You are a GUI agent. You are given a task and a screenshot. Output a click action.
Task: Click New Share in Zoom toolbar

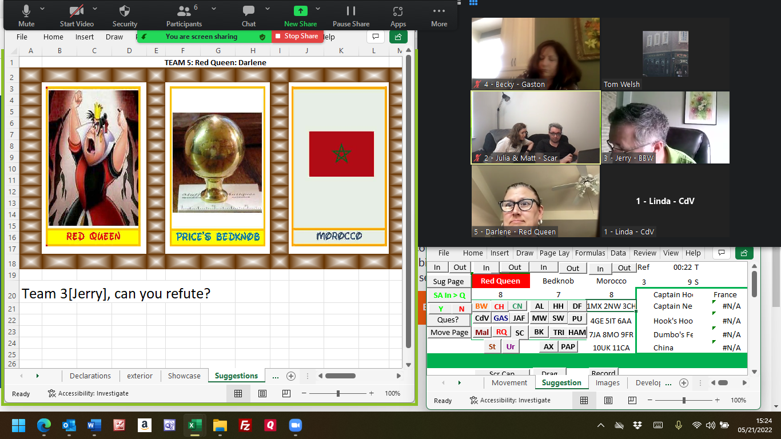pos(300,16)
